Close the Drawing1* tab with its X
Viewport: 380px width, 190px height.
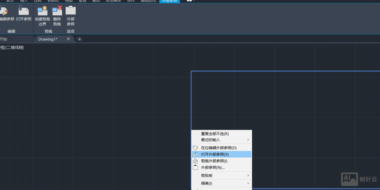tap(69, 39)
